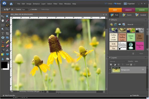Click the Create new layer icon
Image resolution: width=149 pixels, height=99 pixels.
pos(111,65)
